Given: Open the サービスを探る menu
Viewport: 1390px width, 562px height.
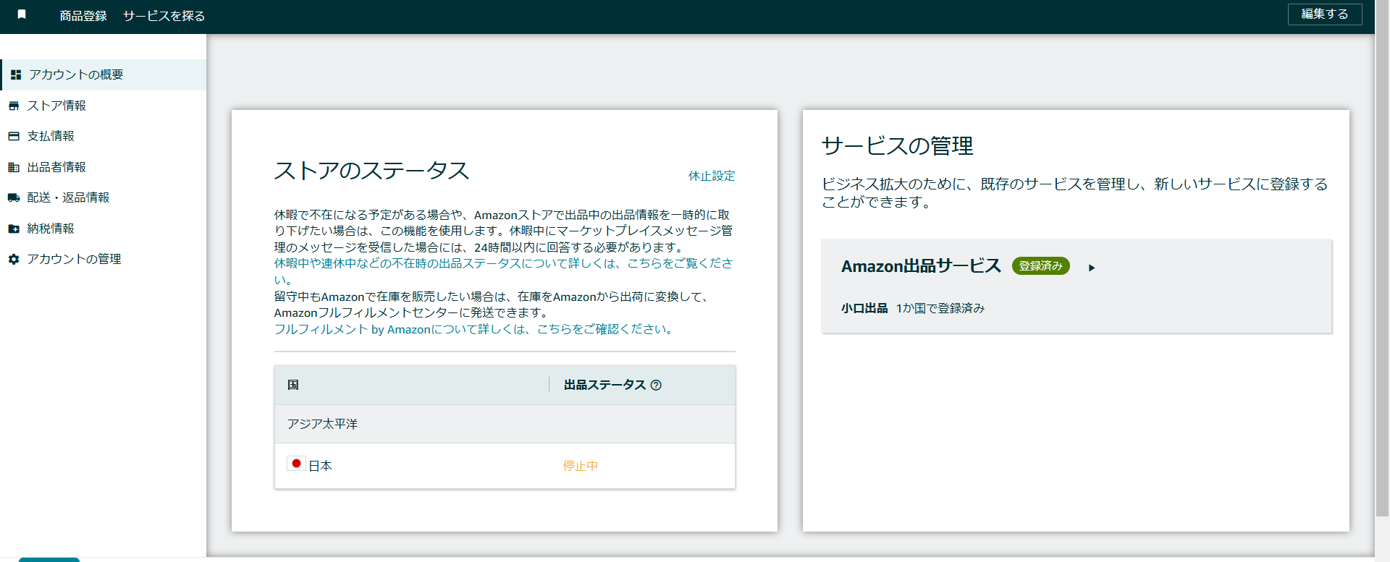Looking at the screenshot, I should (164, 16).
